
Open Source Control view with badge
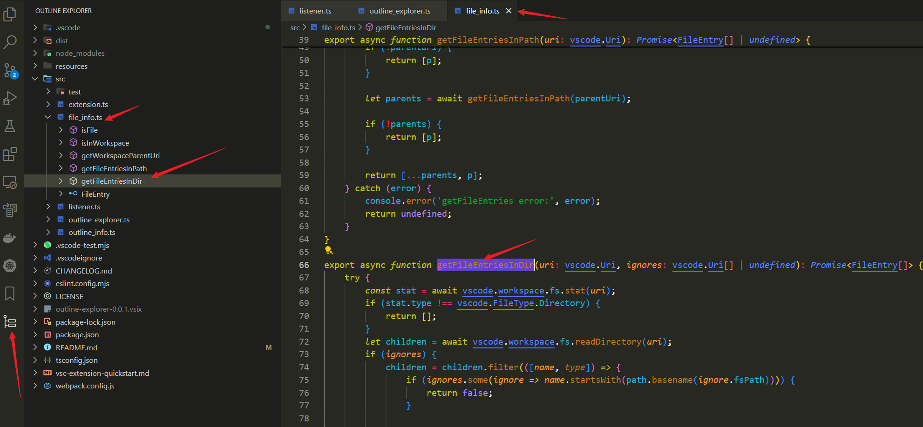click(x=10, y=71)
